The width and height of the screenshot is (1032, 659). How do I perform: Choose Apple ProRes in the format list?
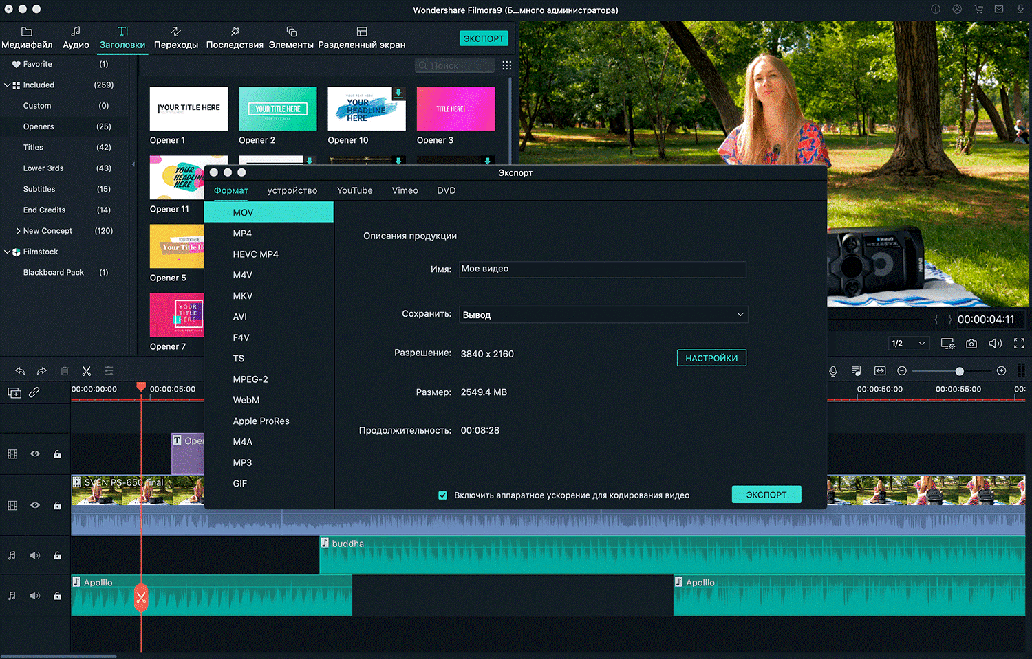pyautogui.click(x=269, y=421)
